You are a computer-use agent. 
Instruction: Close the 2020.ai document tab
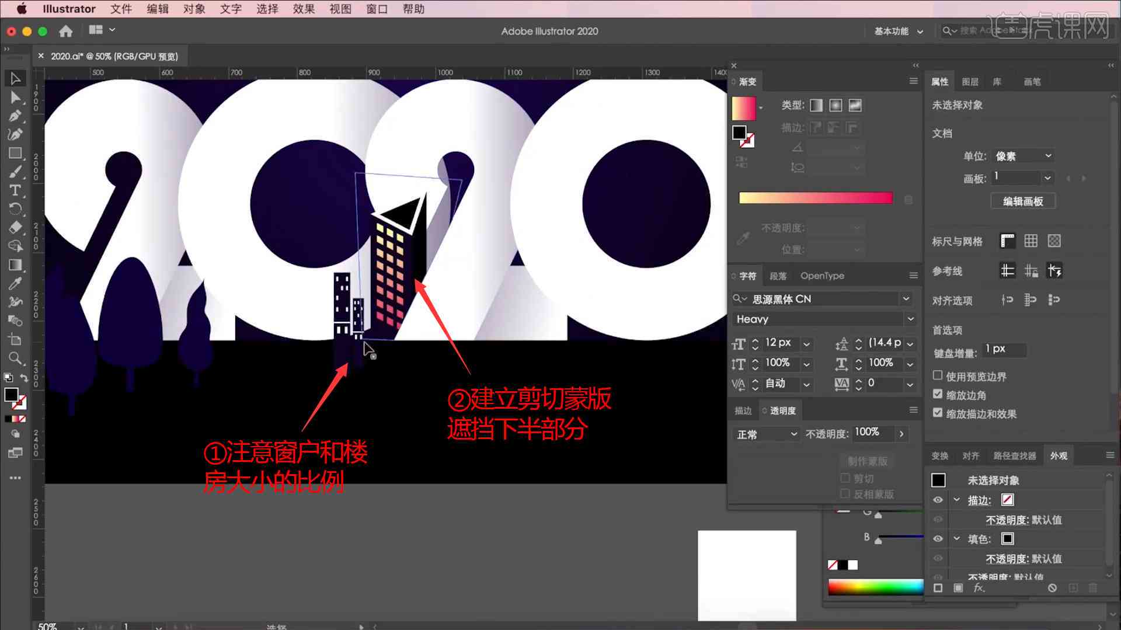point(41,56)
